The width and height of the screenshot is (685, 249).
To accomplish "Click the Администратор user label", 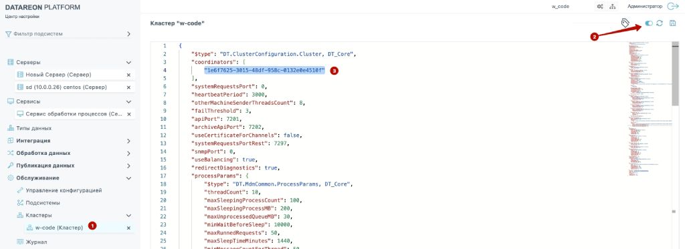I will tap(645, 7).
